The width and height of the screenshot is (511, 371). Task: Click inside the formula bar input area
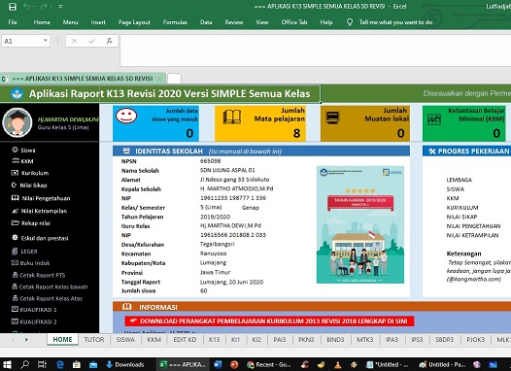pyautogui.click(x=316, y=51)
